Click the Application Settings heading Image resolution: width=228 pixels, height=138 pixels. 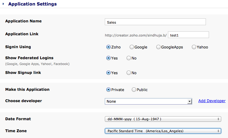tap(32, 4)
